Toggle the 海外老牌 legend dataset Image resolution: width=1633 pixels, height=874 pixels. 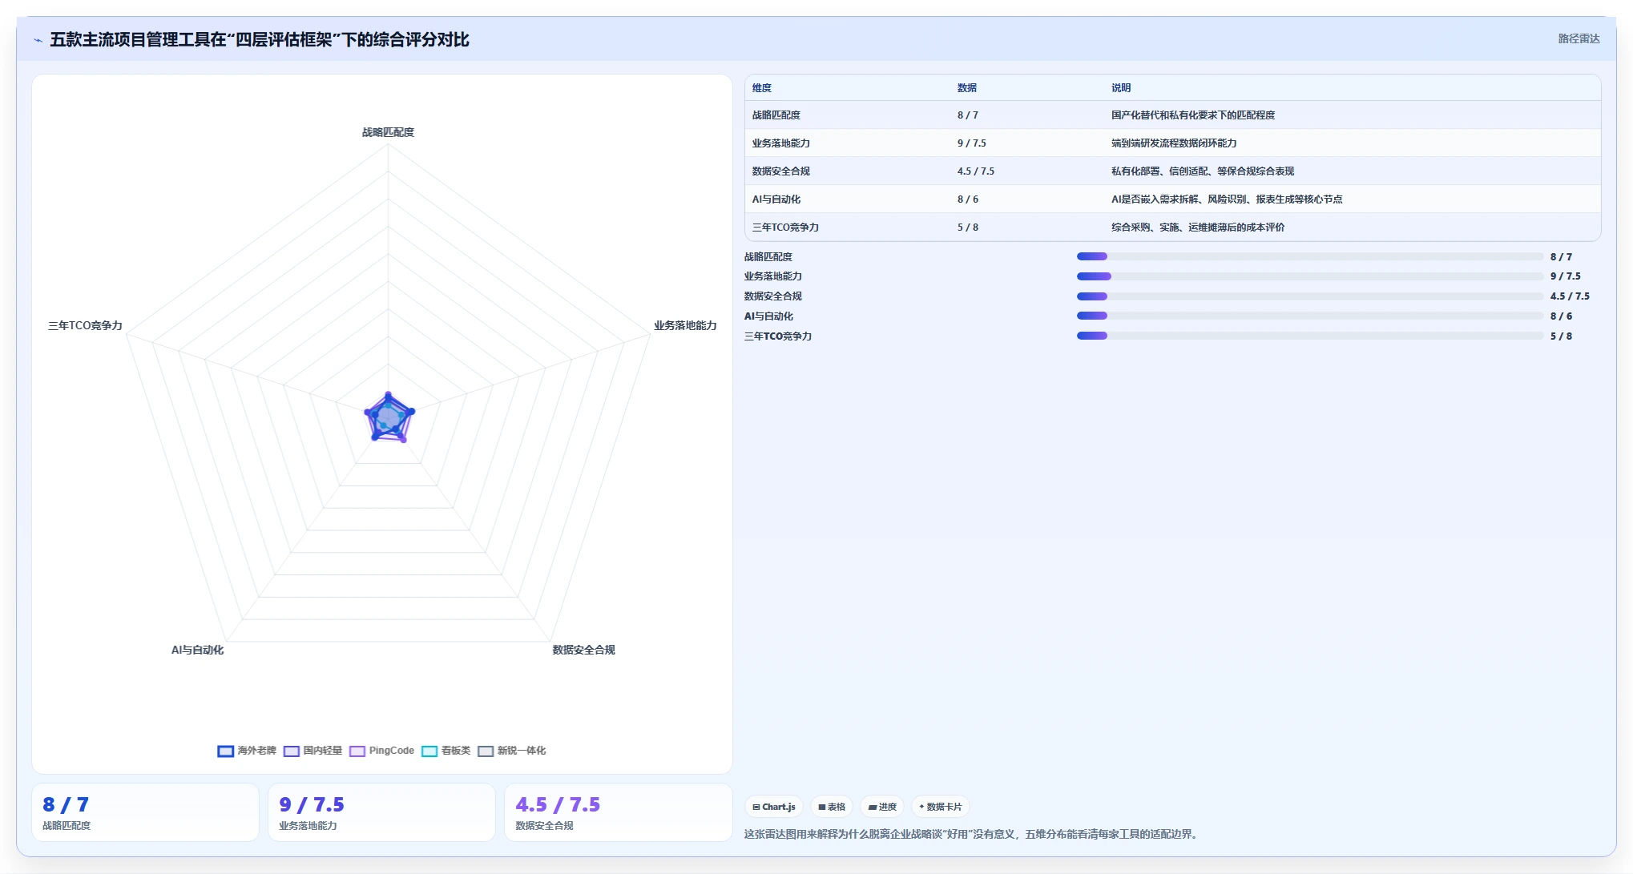point(247,751)
